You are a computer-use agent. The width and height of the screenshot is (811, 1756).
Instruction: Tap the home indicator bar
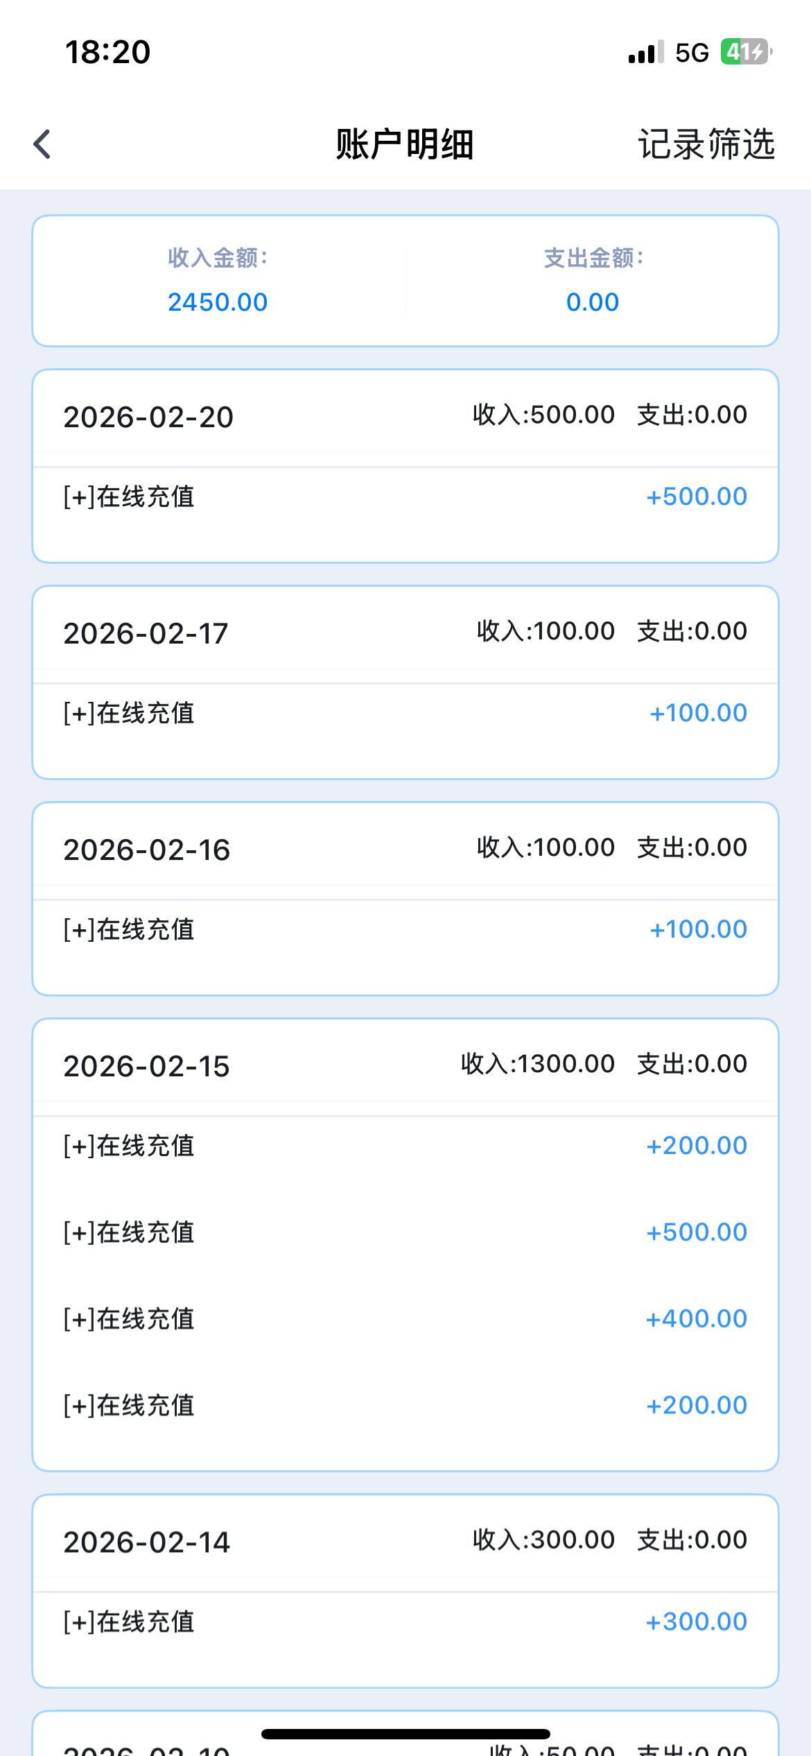405,1734
